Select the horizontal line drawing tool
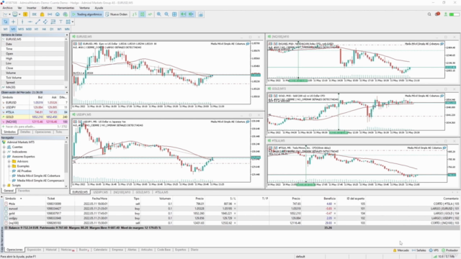This screenshot has width=461, height=259. point(30,22)
